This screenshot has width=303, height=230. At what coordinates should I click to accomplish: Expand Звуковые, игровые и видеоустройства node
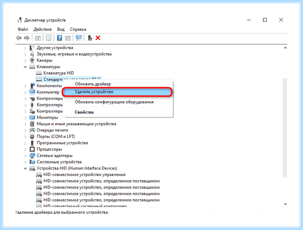click(25, 54)
